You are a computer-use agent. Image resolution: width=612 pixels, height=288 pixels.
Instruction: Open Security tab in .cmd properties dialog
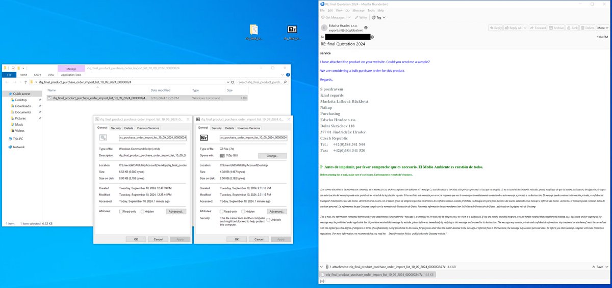(x=116, y=128)
